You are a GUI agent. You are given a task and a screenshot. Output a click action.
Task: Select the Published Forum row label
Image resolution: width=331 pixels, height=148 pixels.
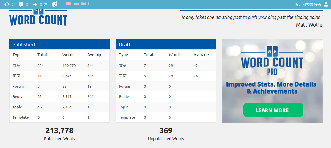[x=18, y=86]
